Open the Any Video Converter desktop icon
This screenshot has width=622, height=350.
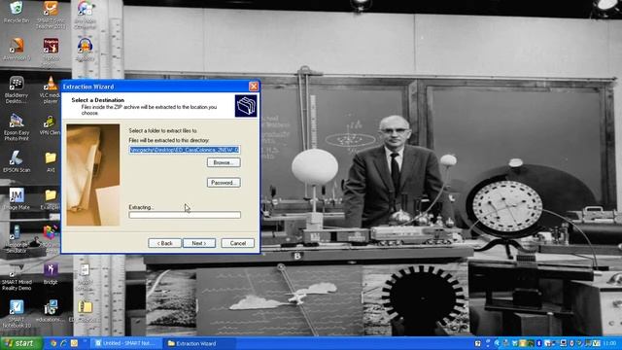click(85, 15)
